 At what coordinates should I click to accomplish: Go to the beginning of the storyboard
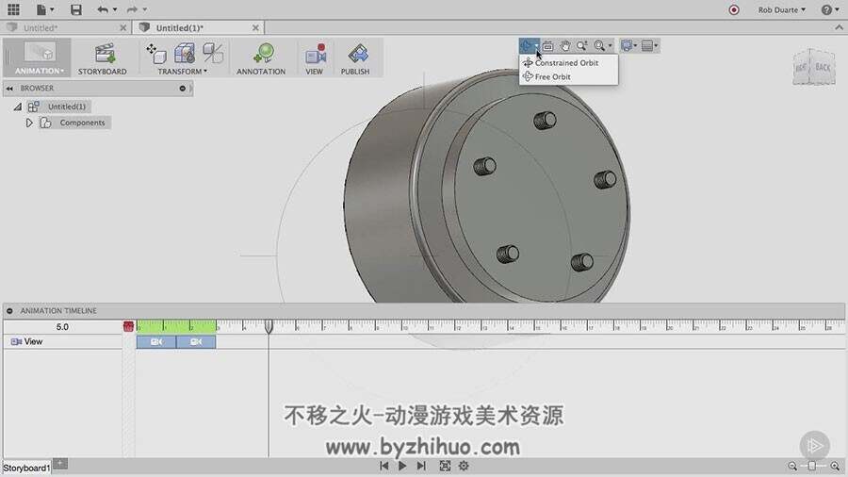point(384,466)
